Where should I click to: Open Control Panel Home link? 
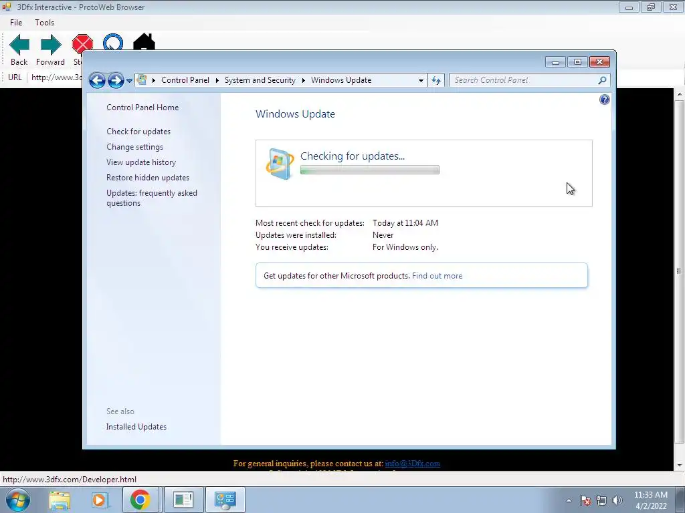(x=142, y=108)
